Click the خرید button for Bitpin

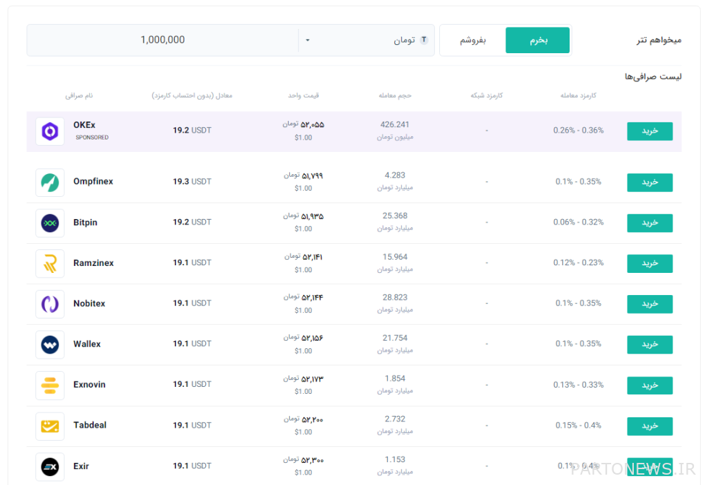point(650,223)
